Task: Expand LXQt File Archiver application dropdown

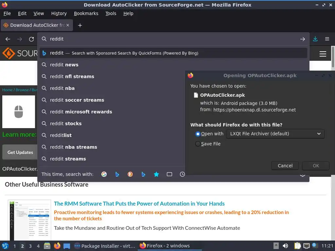Action: click(x=275, y=134)
